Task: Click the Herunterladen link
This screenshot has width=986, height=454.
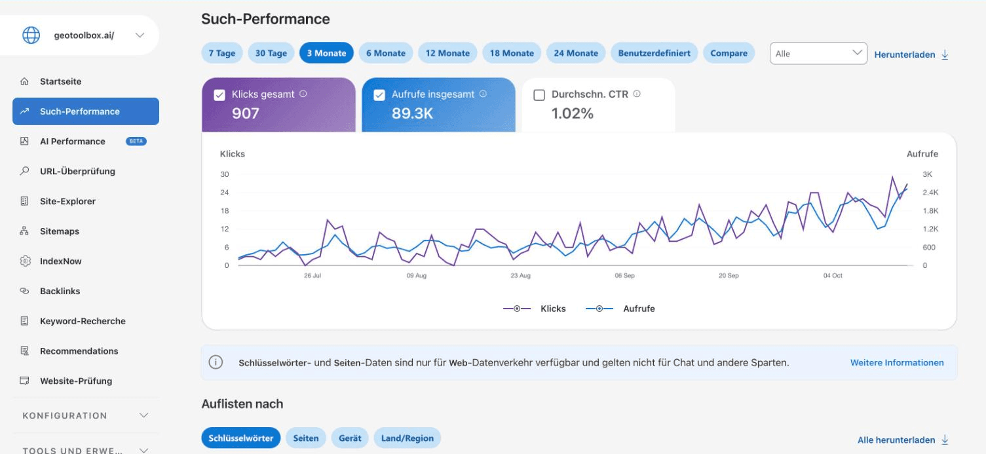Action: [x=904, y=54]
